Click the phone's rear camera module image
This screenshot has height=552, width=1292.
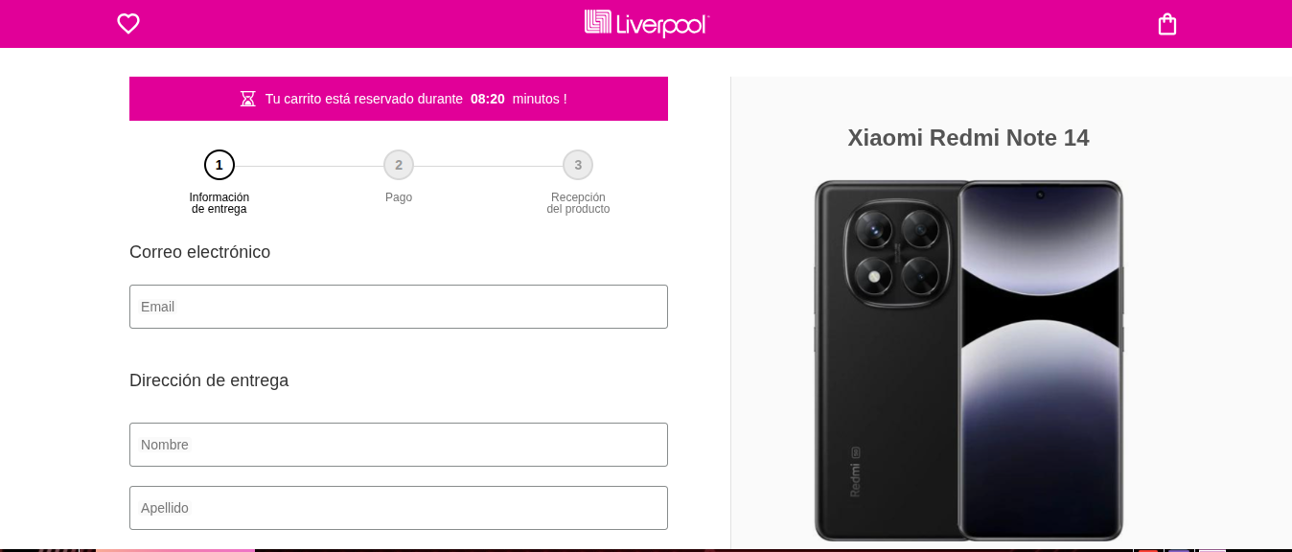pyautogui.click(x=898, y=254)
